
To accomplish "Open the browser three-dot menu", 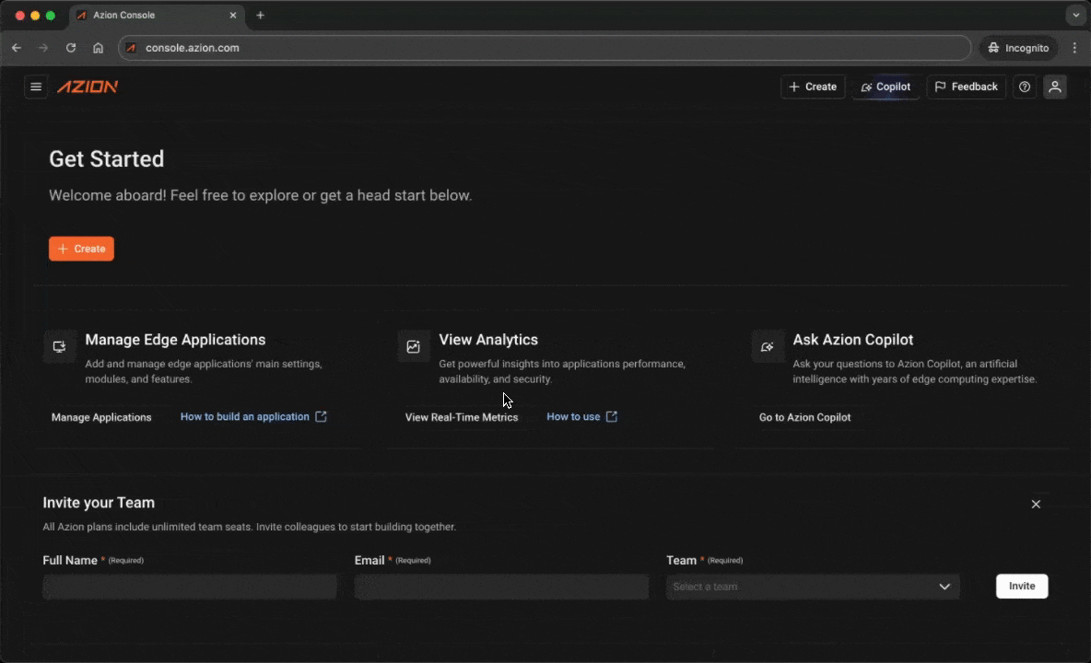I will click(x=1074, y=48).
